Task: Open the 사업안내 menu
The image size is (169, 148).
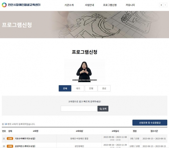Action: [89, 5]
